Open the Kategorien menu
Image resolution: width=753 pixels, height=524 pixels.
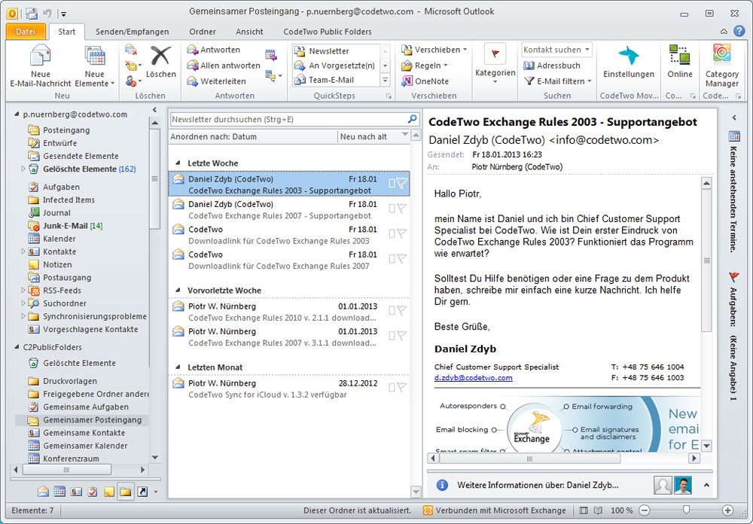tap(495, 64)
